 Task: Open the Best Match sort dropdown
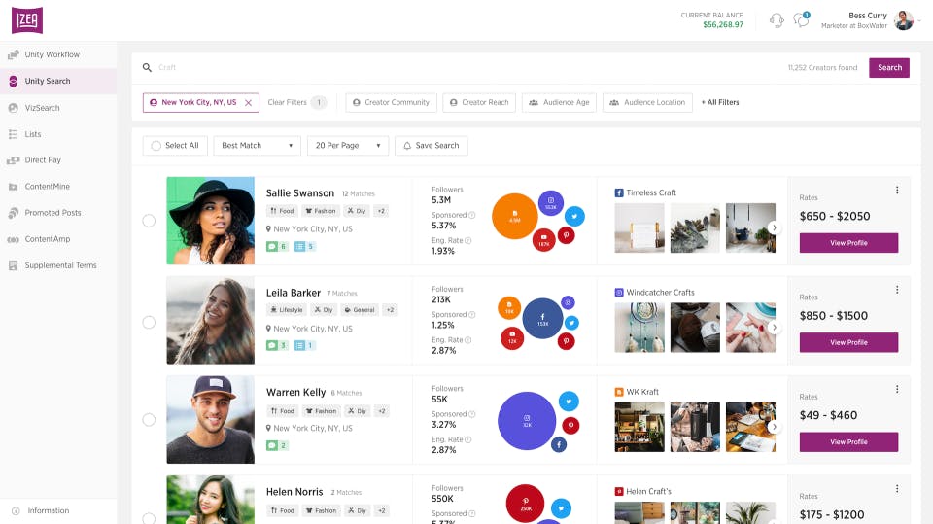(x=257, y=146)
